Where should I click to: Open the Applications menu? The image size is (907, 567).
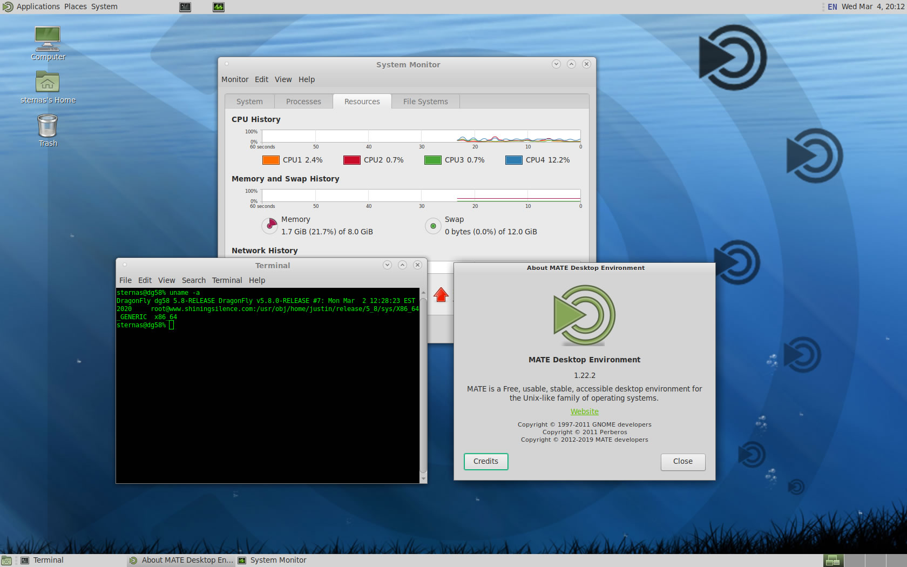pyautogui.click(x=38, y=6)
